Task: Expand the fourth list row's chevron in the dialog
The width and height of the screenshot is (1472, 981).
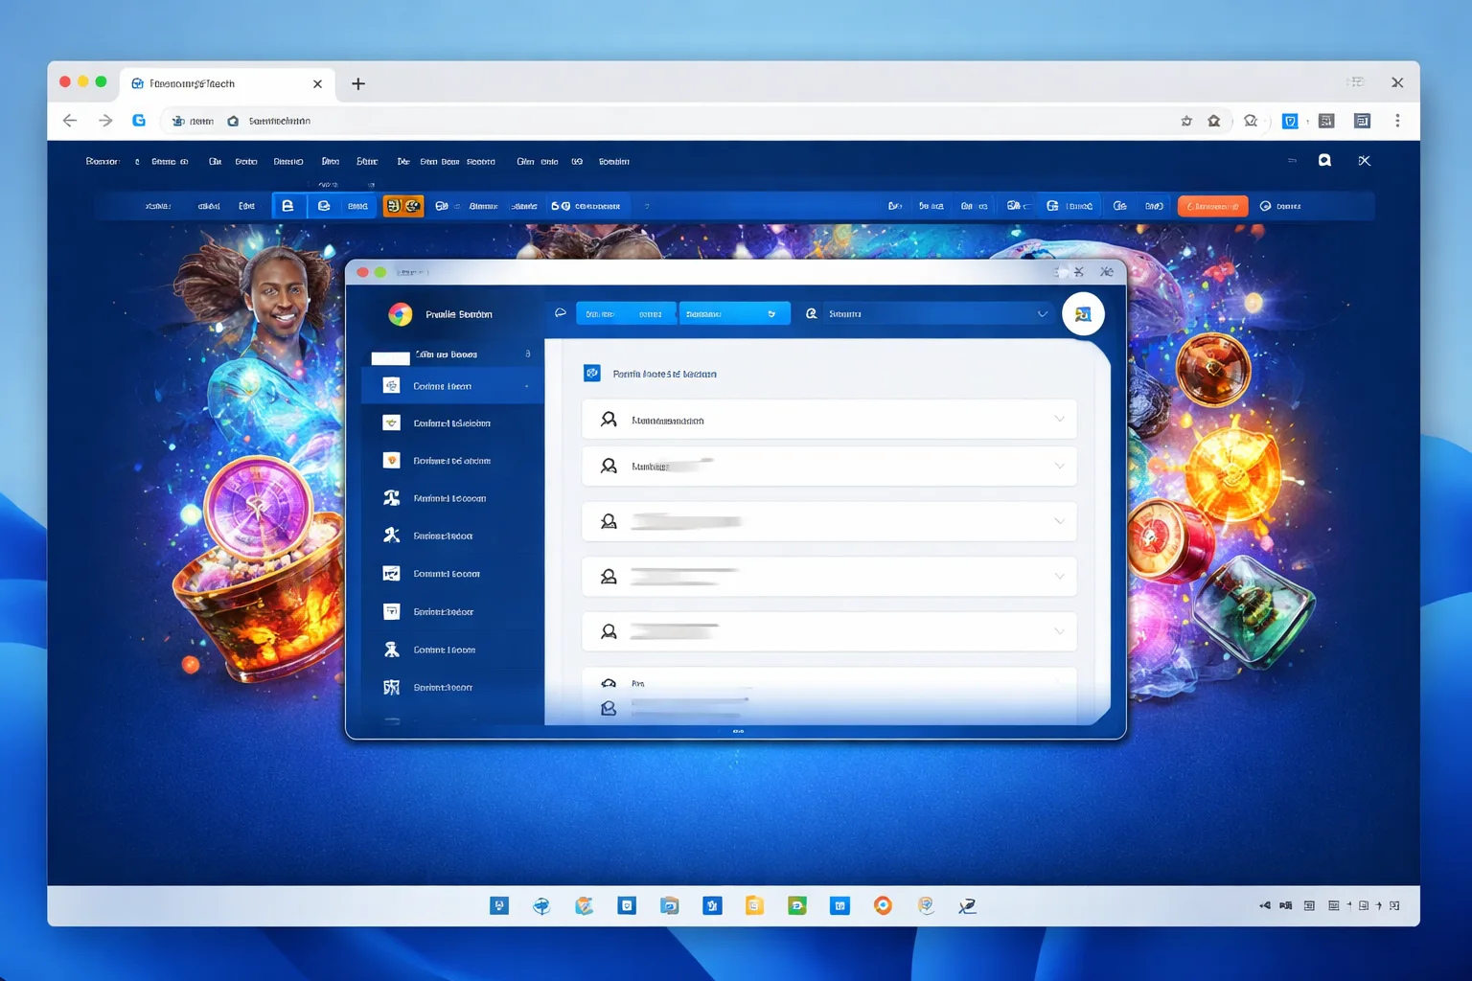Action: coord(1059,576)
